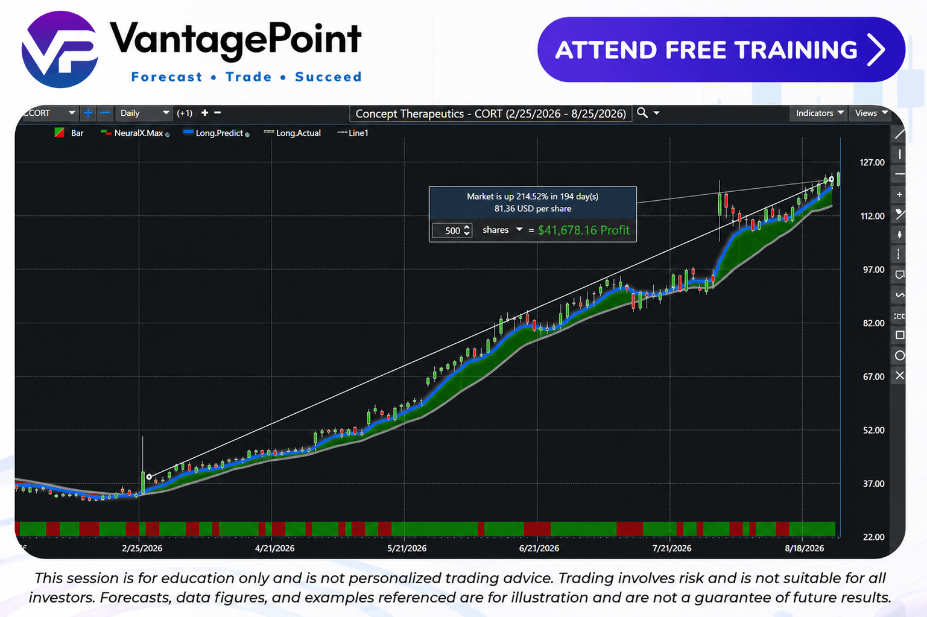Click the 4/21/2026 date axis label
Screen dimensions: 927x617
coord(274,548)
